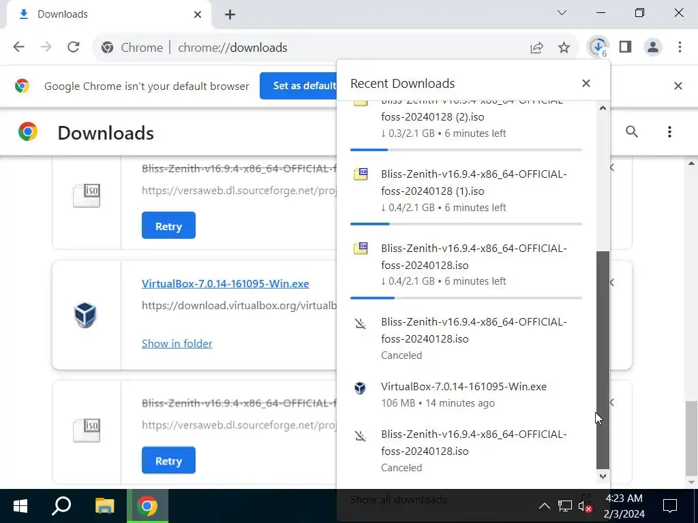Click the popup scrollbar down arrow
The width and height of the screenshot is (698, 523).
[x=603, y=476]
